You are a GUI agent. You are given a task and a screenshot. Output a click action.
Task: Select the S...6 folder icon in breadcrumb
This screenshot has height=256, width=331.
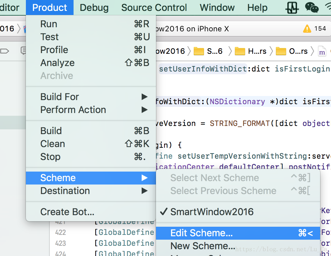[199, 51]
